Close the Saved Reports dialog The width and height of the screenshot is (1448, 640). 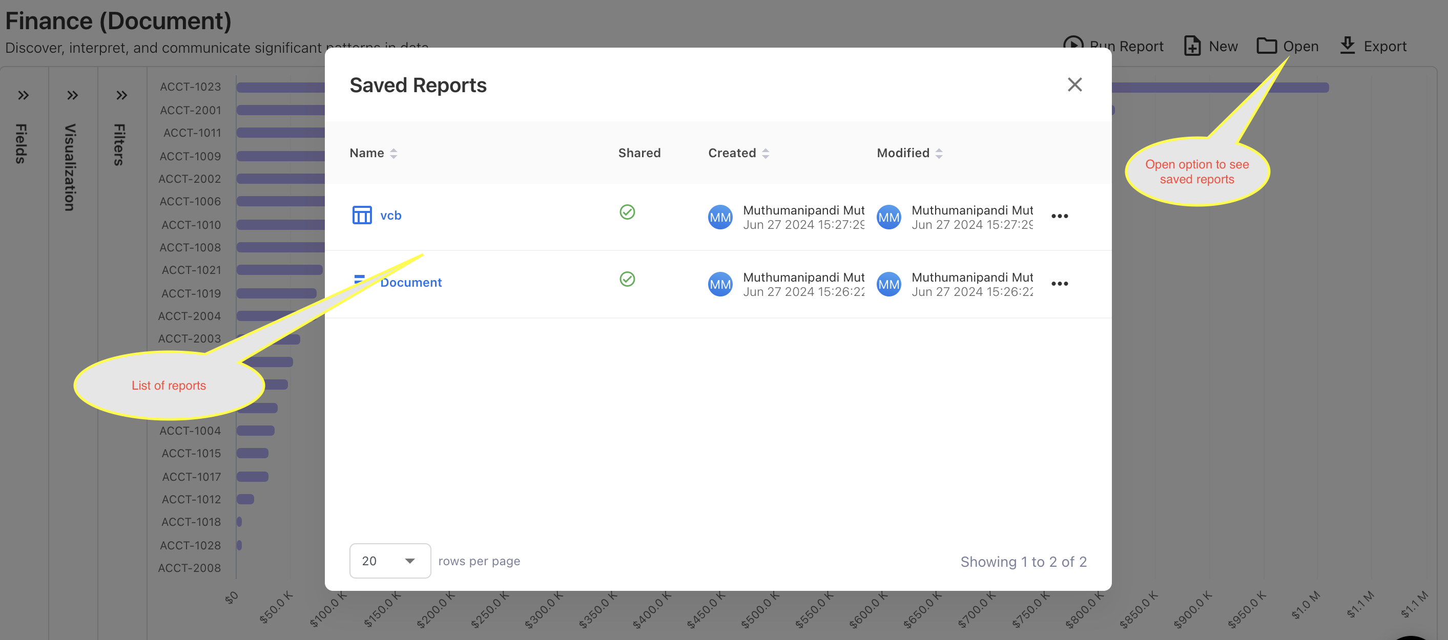[1074, 85]
